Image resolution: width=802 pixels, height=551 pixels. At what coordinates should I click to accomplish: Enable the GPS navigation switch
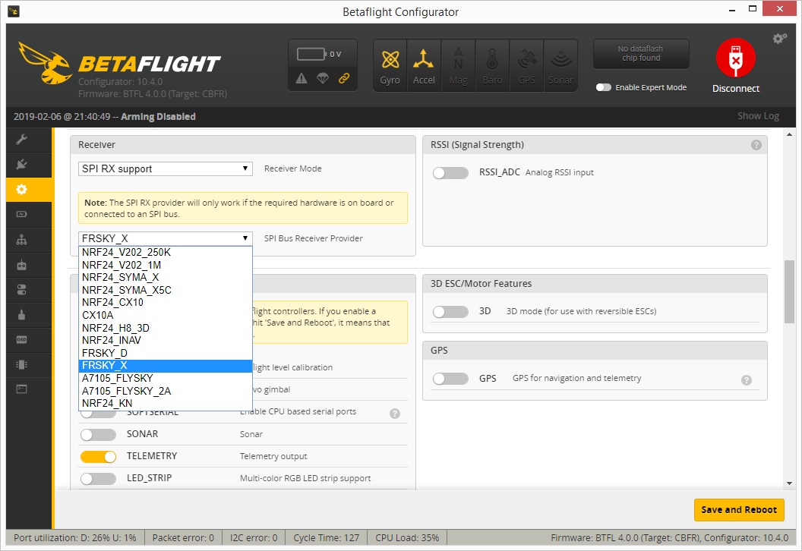[x=450, y=378]
